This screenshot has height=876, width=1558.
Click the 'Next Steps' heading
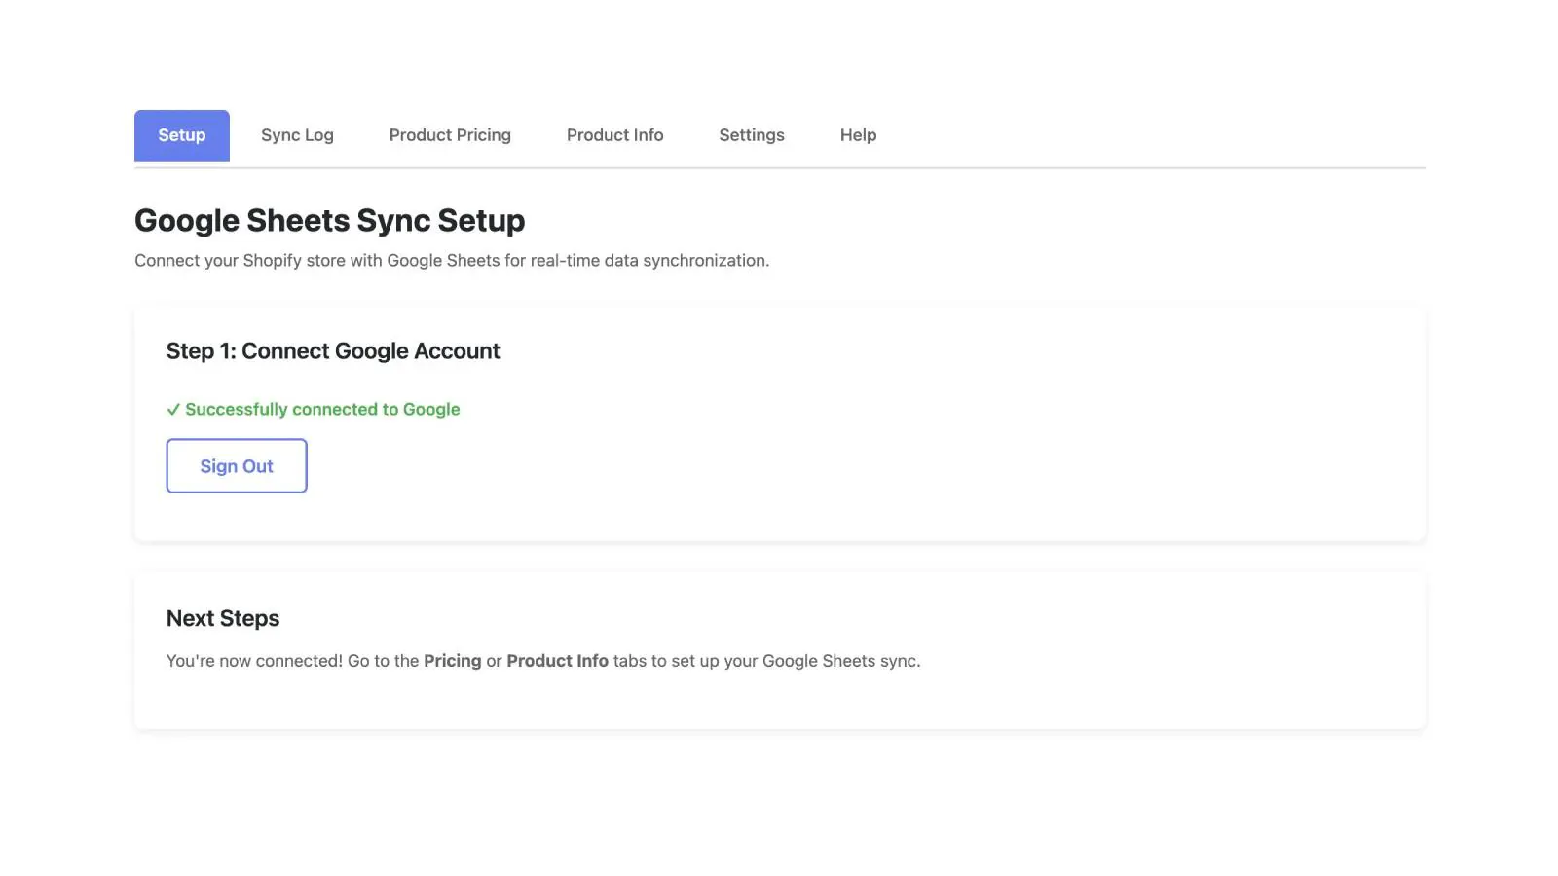[223, 618]
